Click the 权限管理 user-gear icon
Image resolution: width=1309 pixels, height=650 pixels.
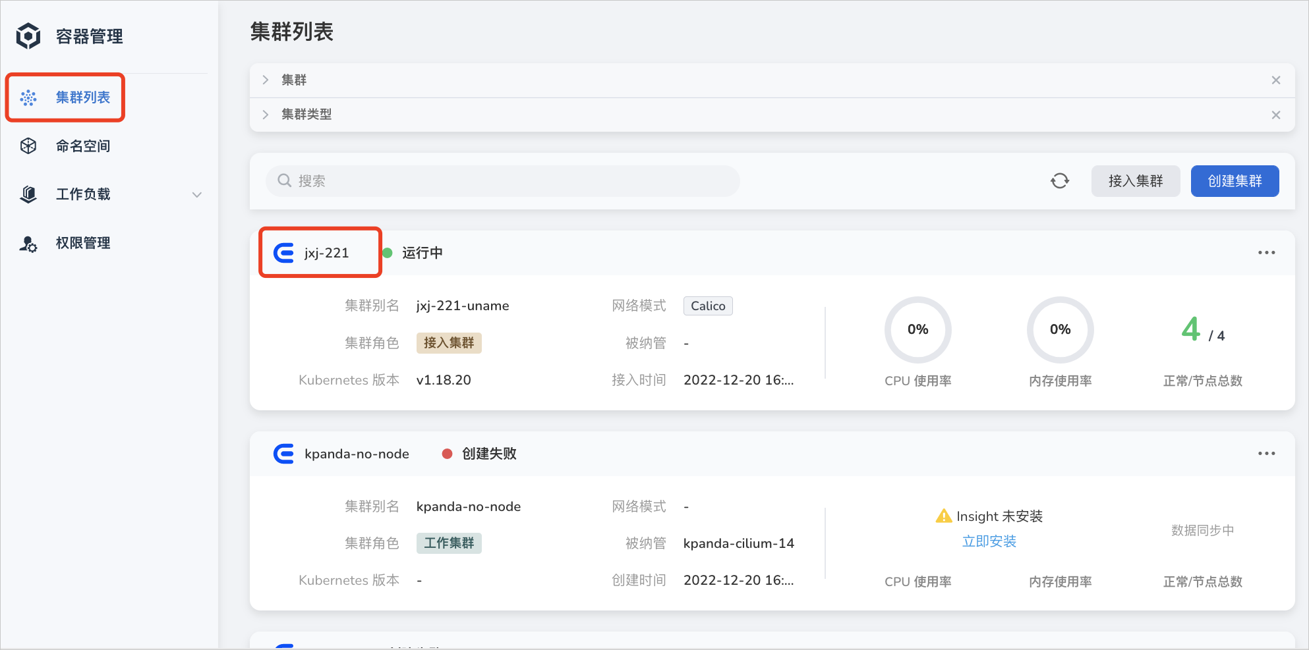[x=28, y=244]
